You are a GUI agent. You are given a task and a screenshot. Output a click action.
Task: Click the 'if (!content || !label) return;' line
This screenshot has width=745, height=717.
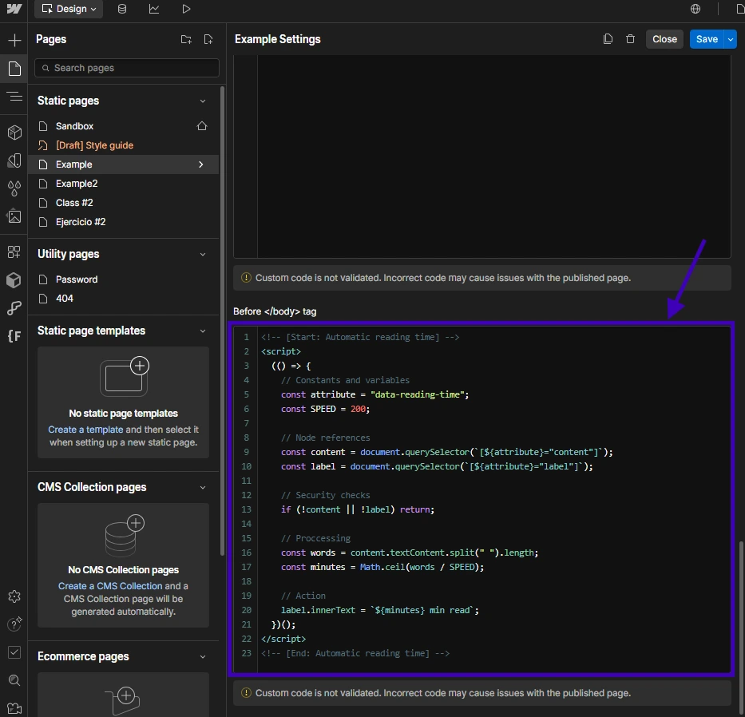point(357,510)
